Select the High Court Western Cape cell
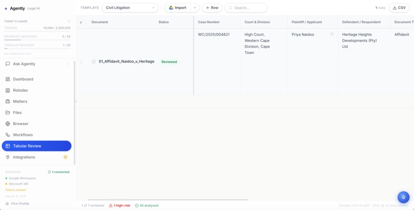The height and width of the screenshot is (210, 414). (x=264, y=61)
